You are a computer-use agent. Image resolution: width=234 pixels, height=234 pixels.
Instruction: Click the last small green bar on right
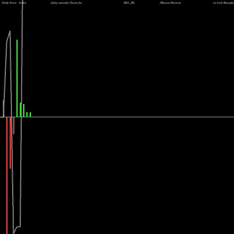pyautogui.click(x=30, y=115)
